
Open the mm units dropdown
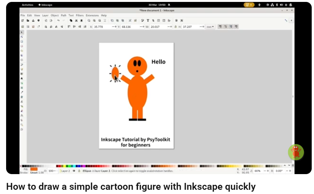coord(210,27)
